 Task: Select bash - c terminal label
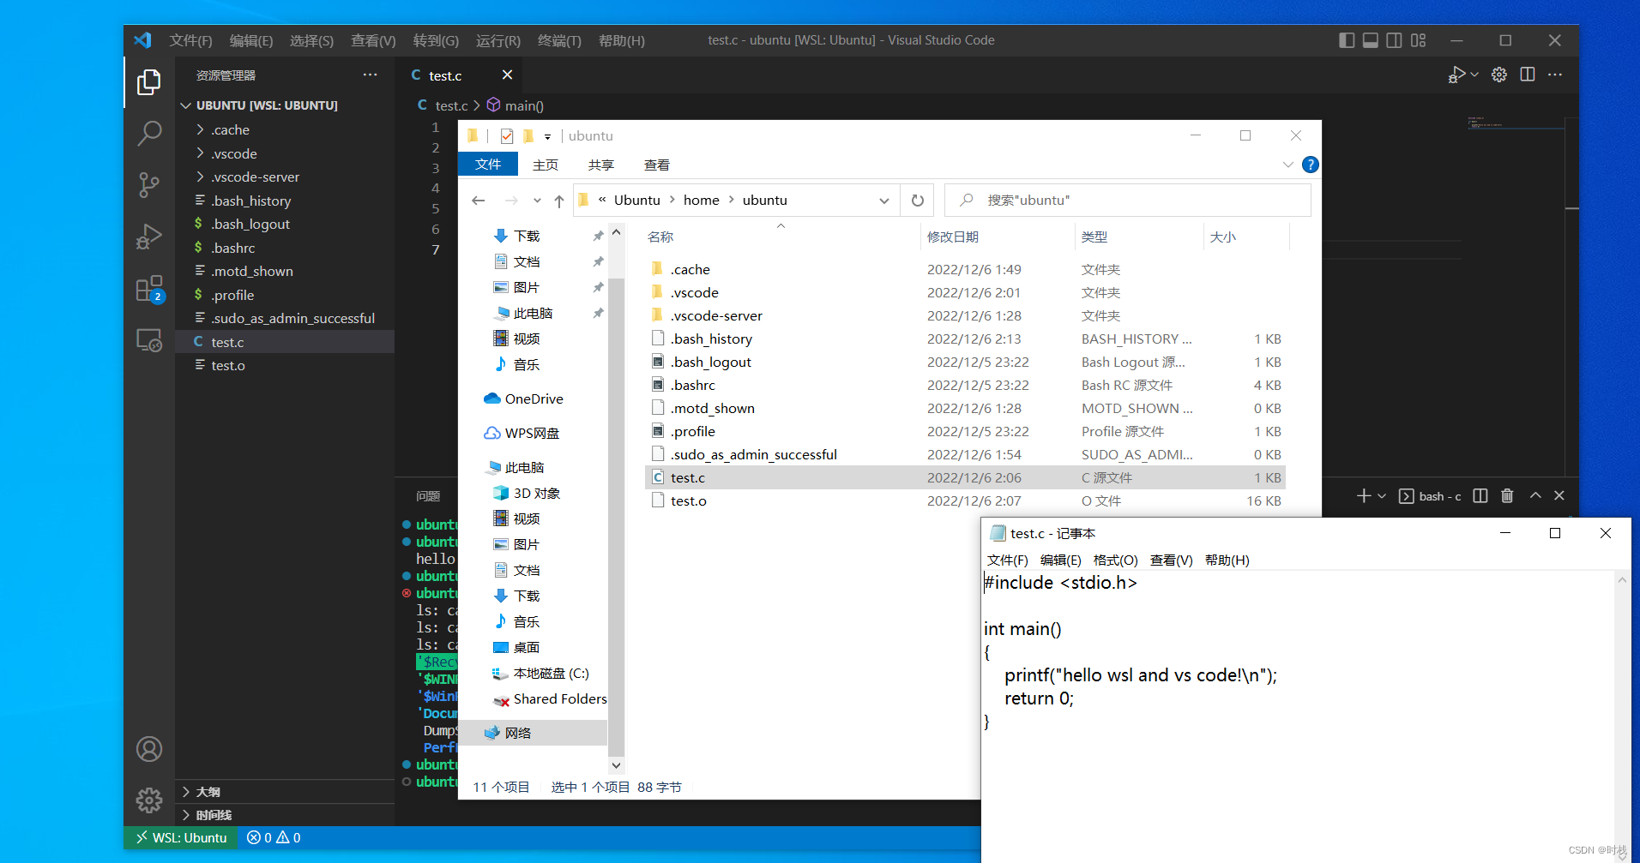pos(1430,495)
